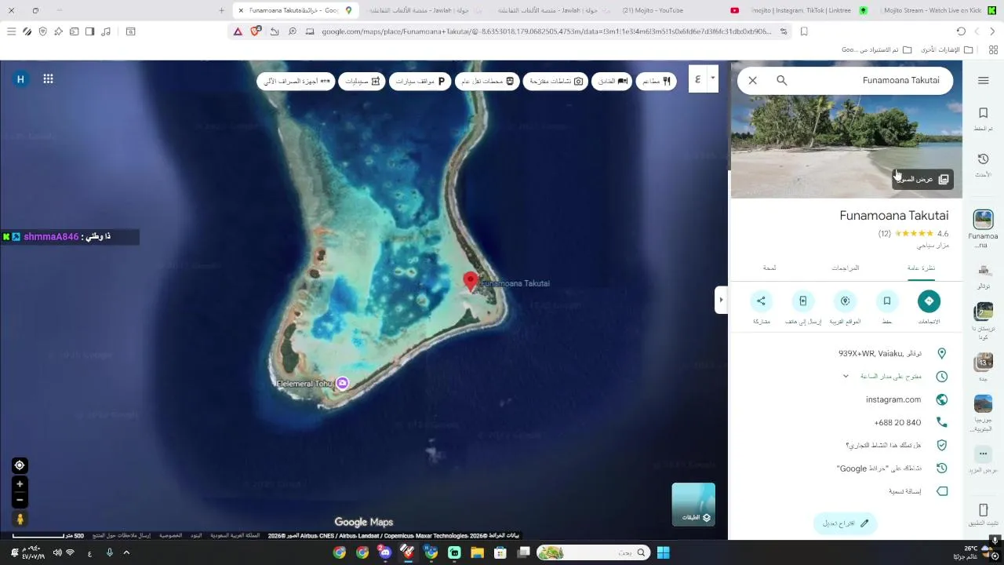Image resolution: width=1004 pixels, height=565 pixels.
Task: Click the Suggest an edit button
Action: (845, 523)
